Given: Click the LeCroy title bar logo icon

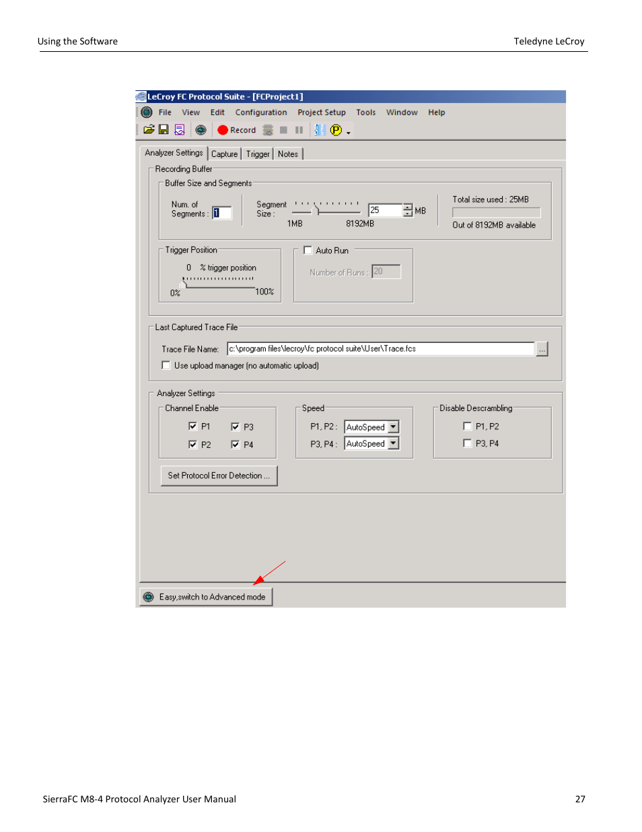Looking at the screenshot, I should (141, 96).
